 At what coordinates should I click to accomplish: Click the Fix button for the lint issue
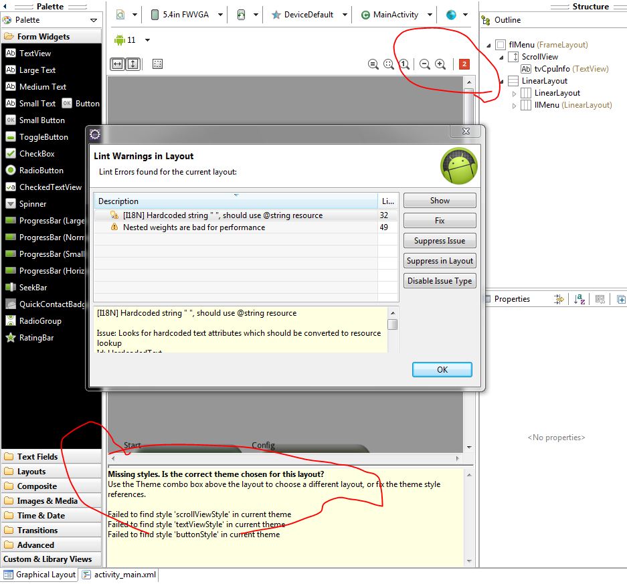click(x=439, y=220)
